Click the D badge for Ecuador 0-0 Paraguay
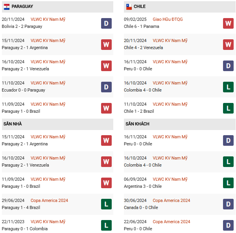The image size is (236, 233). coord(106,87)
